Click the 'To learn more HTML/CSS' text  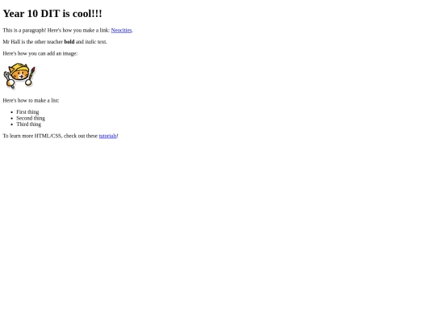pyautogui.click(x=32, y=136)
